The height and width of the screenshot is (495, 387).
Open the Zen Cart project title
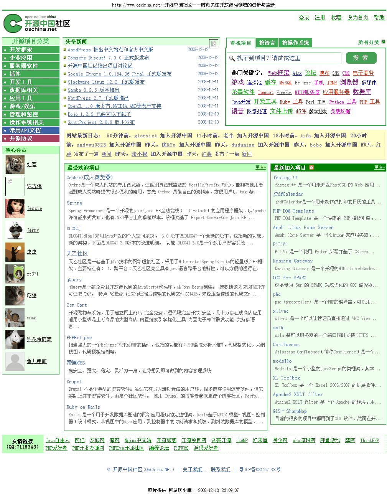tap(77, 305)
